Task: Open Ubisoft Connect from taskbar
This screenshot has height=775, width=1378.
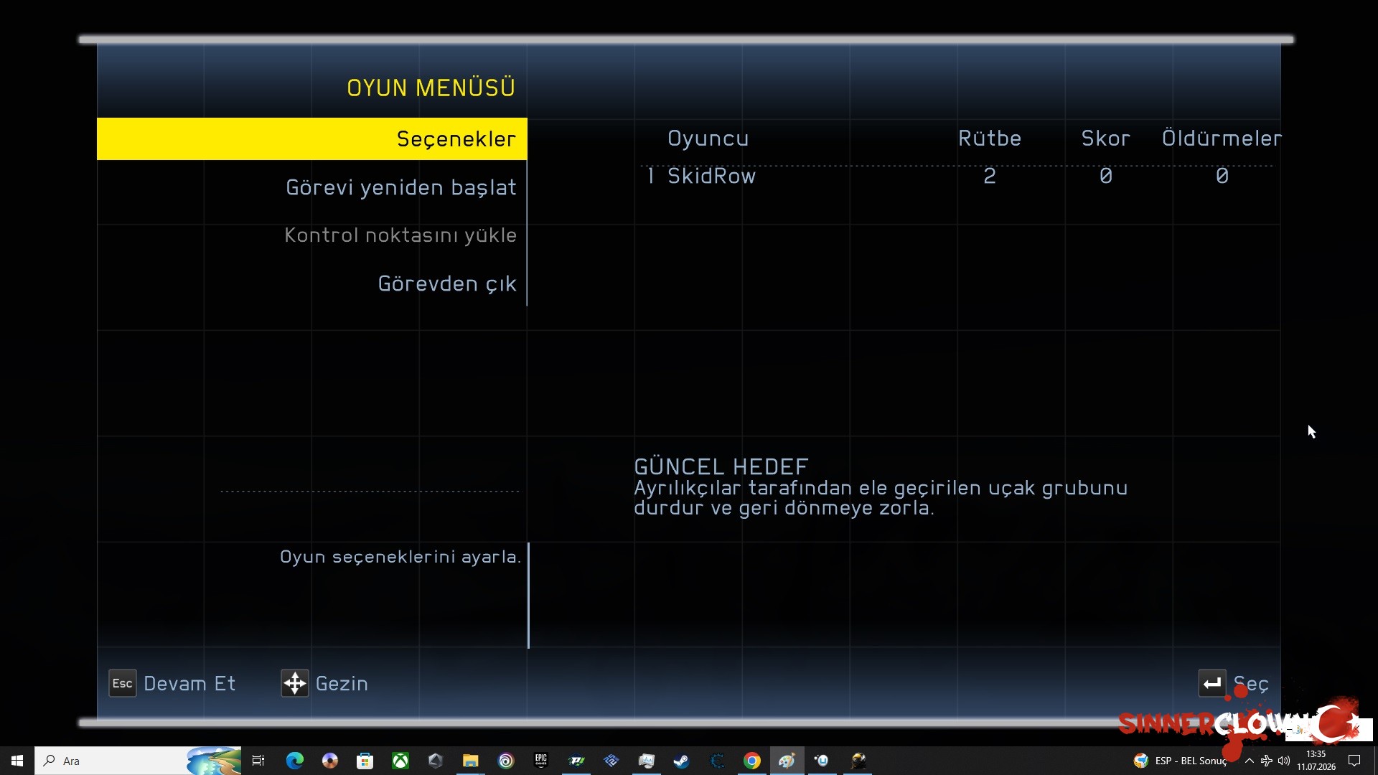Action: (506, 761)
